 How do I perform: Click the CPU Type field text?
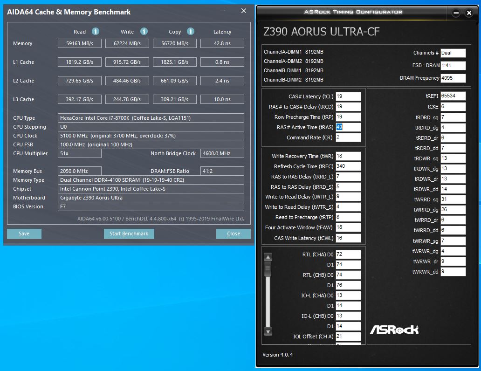click(x=151, y=118)
